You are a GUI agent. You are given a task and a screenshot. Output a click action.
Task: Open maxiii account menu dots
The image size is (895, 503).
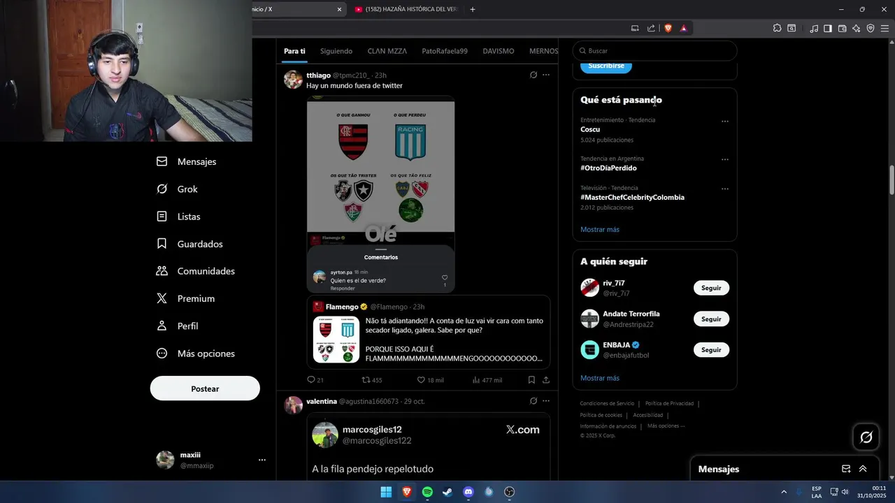(262, 460)
